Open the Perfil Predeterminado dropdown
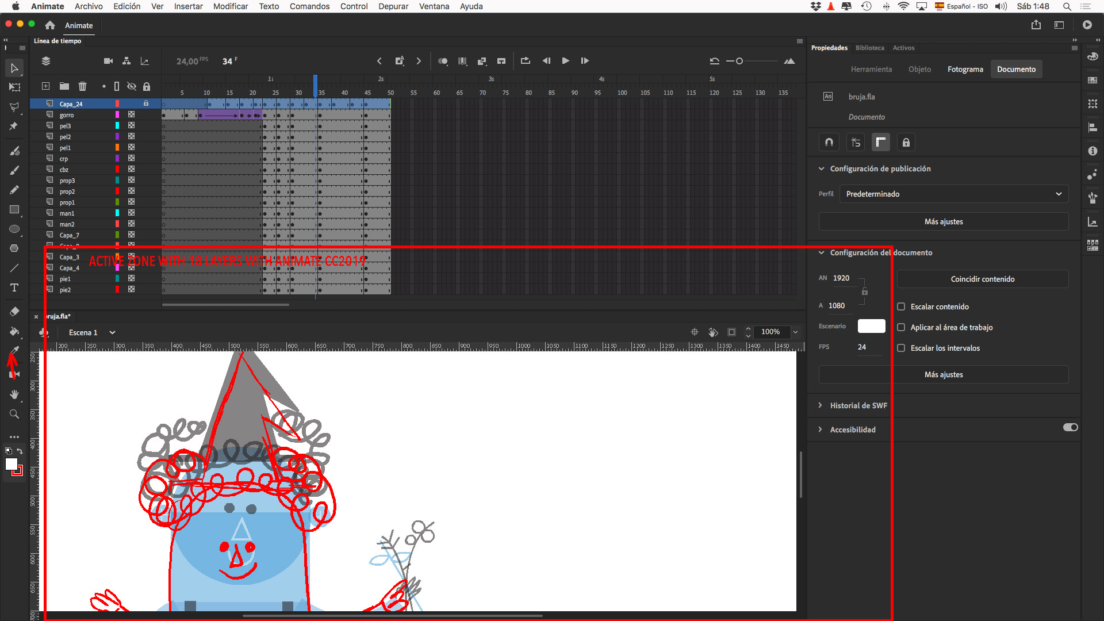Viewport: 1104px width, 621px height. click(x=953, y=194)
